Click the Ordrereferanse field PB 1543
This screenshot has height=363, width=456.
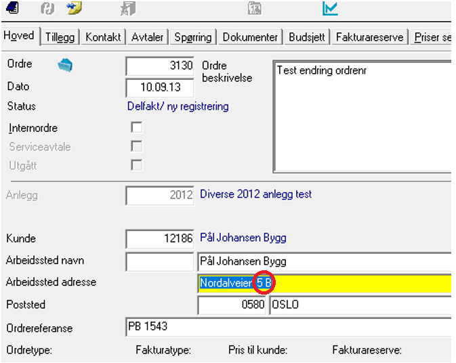coord(289,327)
